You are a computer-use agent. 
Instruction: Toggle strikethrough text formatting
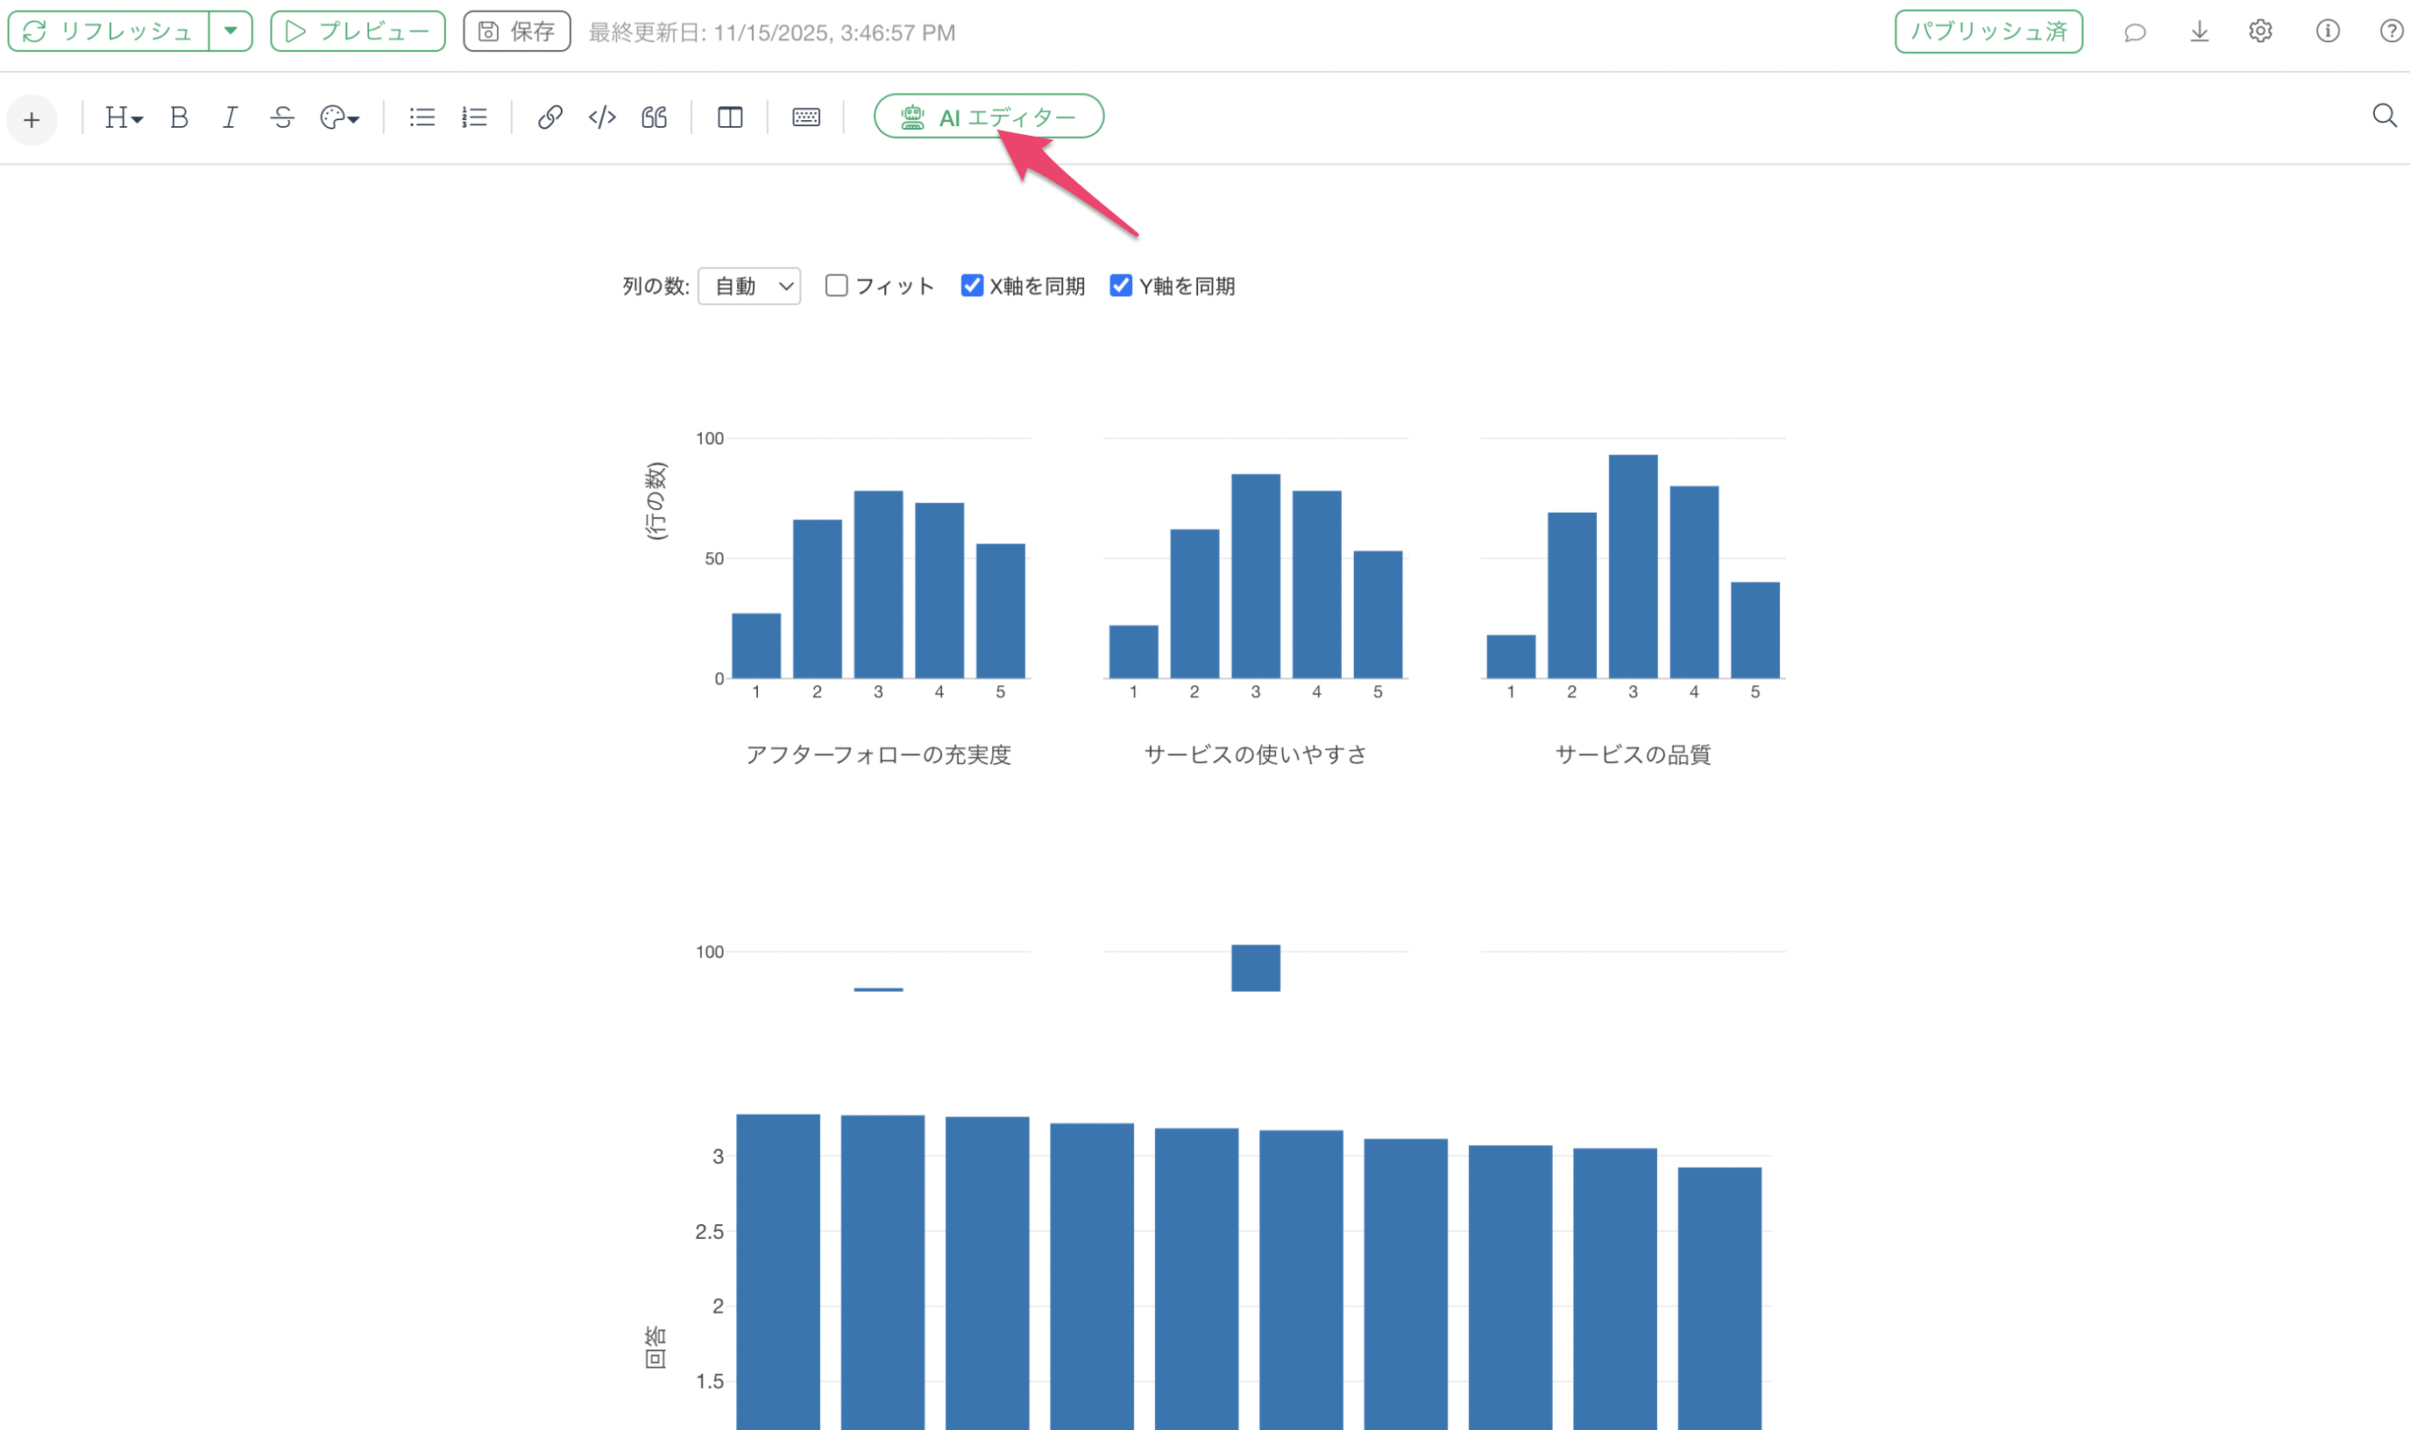click(x=281, y=117)
